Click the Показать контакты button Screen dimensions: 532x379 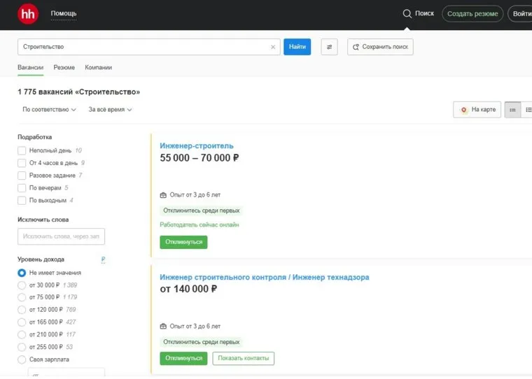point(243,358)
